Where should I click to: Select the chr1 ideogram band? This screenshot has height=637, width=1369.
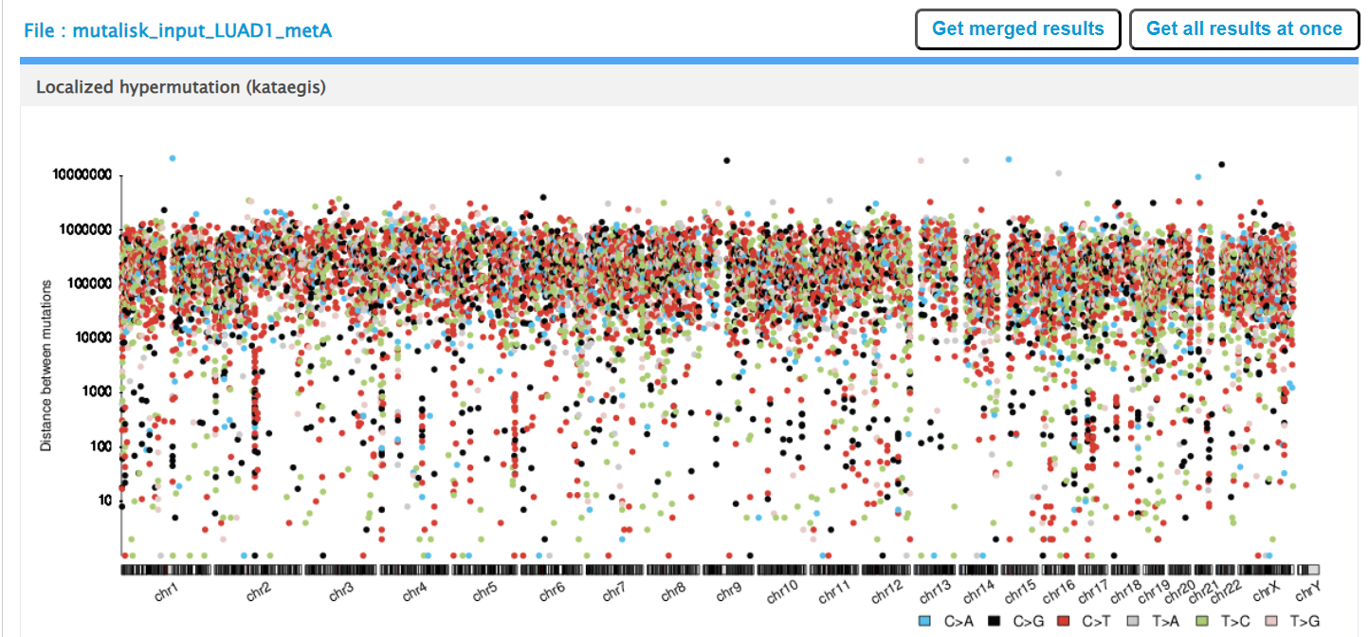click(x=165, y=569)
